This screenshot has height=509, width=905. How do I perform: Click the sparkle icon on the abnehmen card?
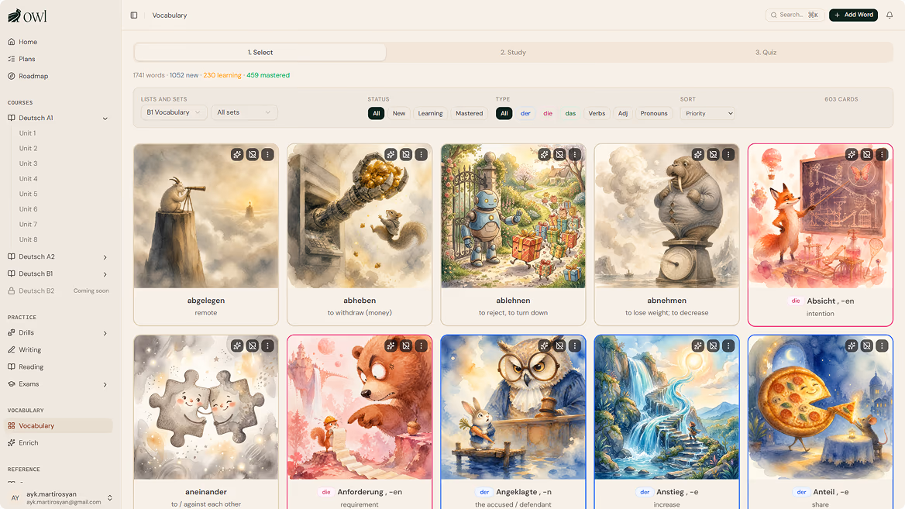tap(698, 155)
